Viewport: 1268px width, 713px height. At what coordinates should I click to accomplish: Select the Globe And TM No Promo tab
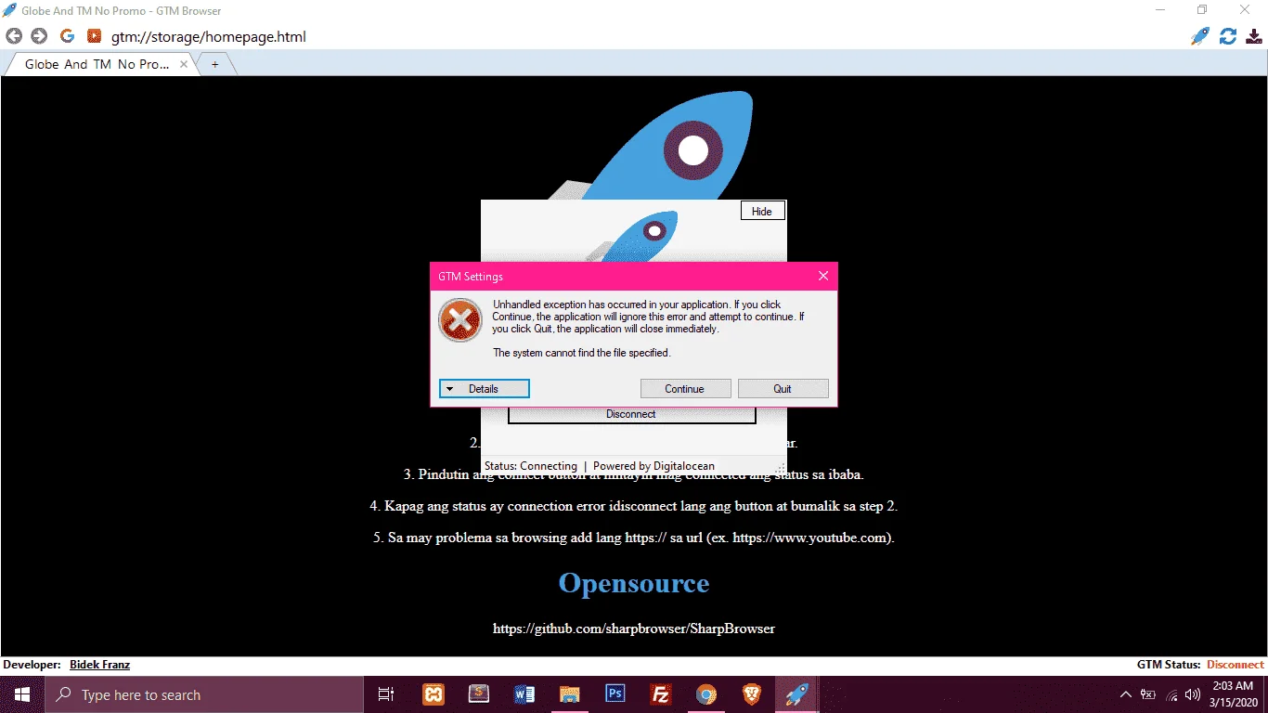[x=97, y=64]
